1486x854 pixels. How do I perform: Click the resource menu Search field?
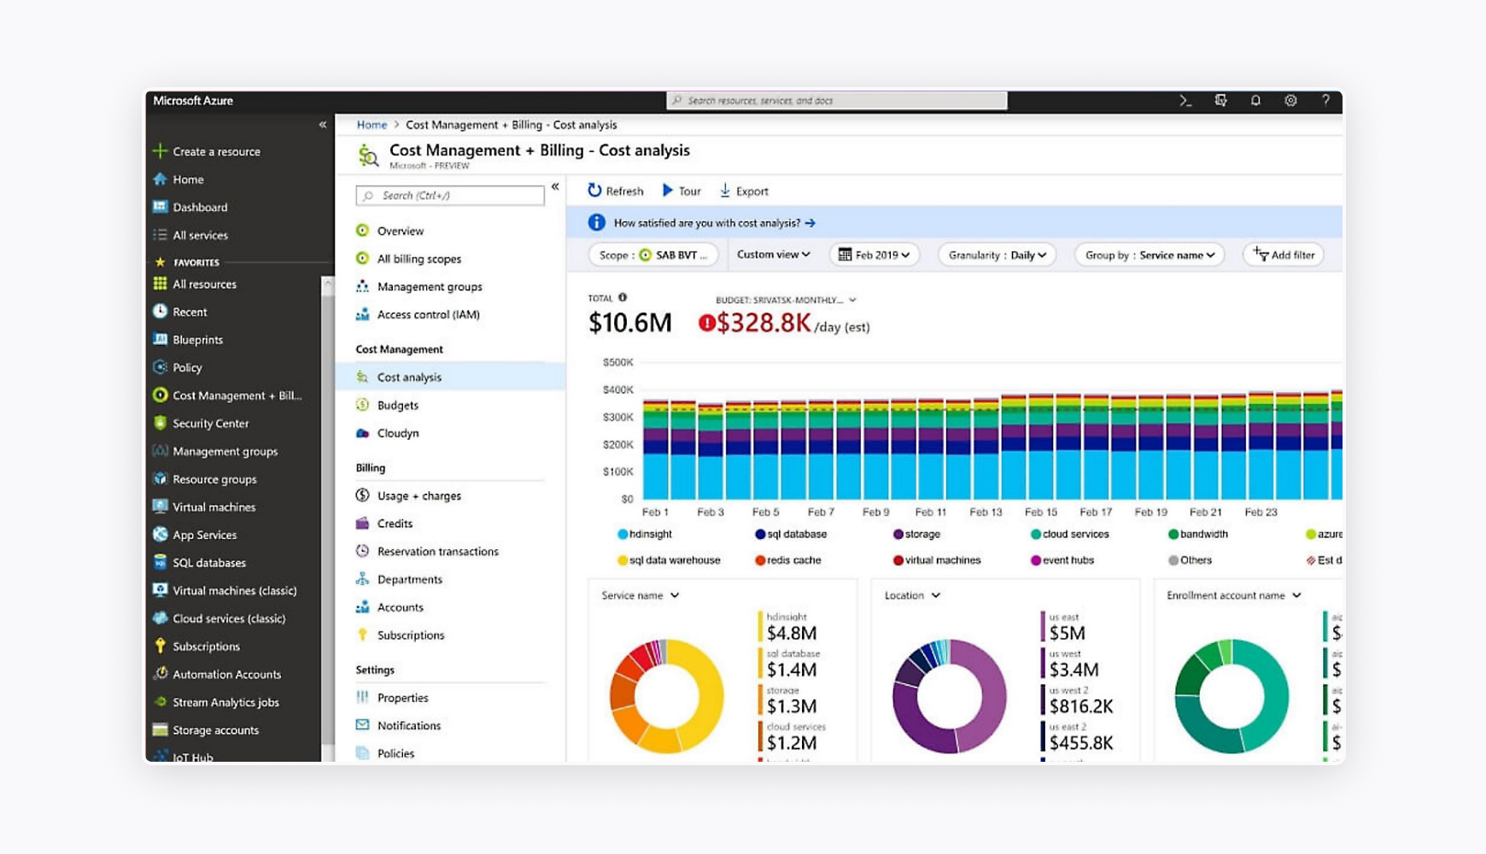click(450, 196)
